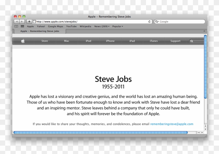This screenshot has height=154, width=219.
Task: Click the horizontal scrollbar thumb
Action: (100, 132)
